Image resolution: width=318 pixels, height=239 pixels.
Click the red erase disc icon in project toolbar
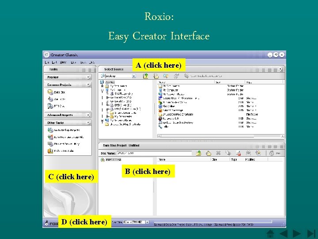pyautogui.click(x=238, y=153)
